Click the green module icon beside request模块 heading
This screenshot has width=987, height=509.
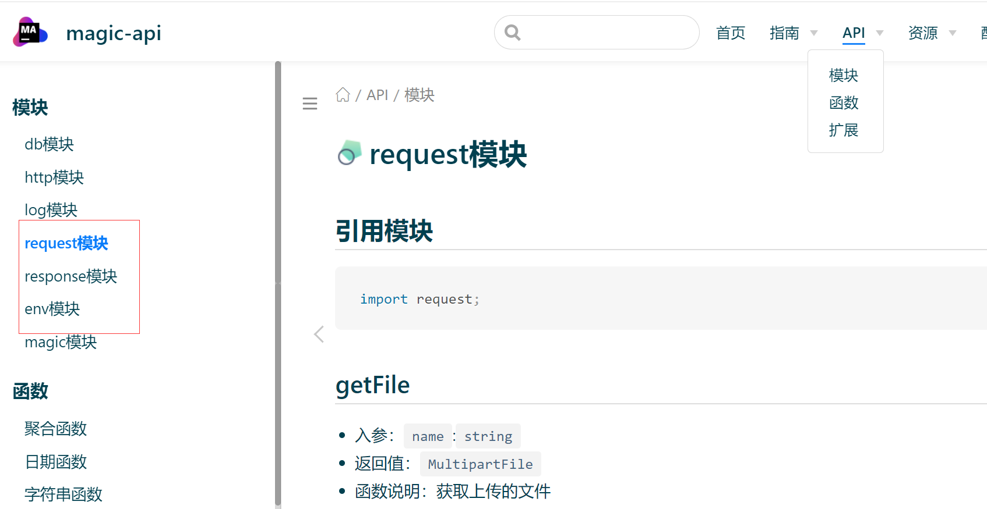(349, 153)
